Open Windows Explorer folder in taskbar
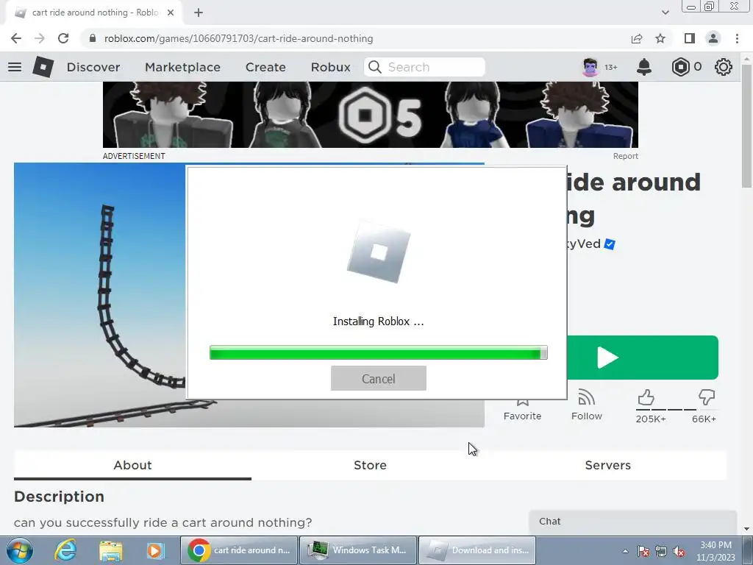Image resolution: width=753 pixels, height=565 pixels. (111, 550)
